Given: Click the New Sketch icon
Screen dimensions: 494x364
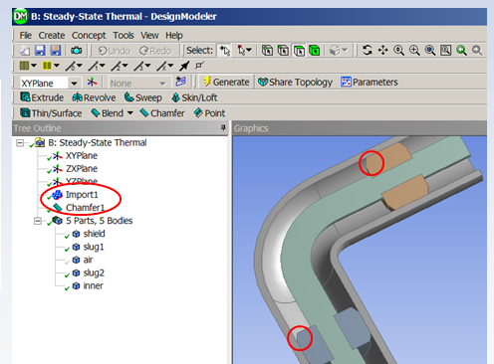Looking at the screenshot, I should [x=181, y=82].
